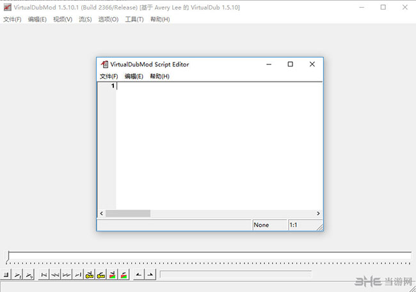
Task: Click the Script Editor resize grip
Action: tap(320, 227)
